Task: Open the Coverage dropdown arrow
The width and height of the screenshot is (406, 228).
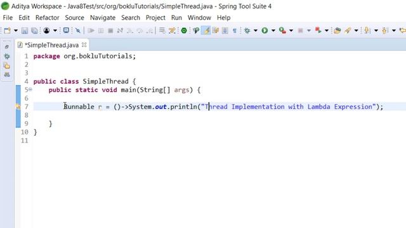Action: point(291,31)
